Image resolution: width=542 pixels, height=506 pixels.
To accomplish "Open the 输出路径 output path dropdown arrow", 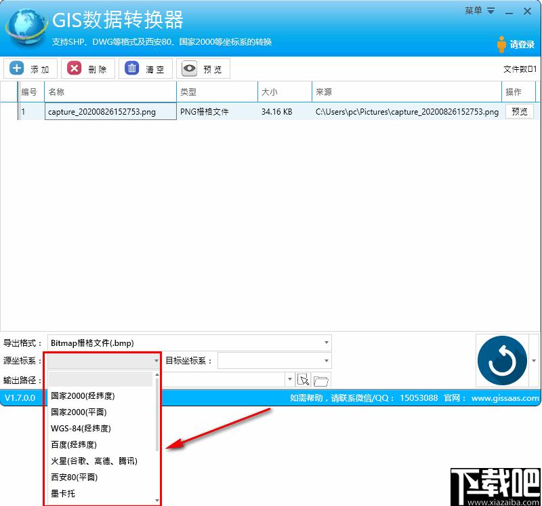I will [x=290, y=379].
